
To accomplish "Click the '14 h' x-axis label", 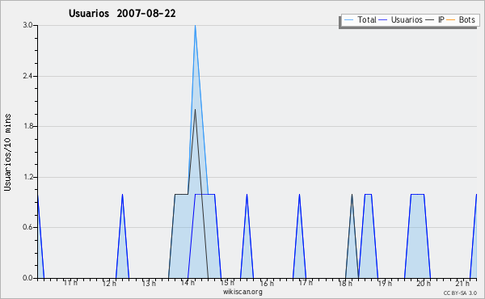I will (x=188, y=283).
